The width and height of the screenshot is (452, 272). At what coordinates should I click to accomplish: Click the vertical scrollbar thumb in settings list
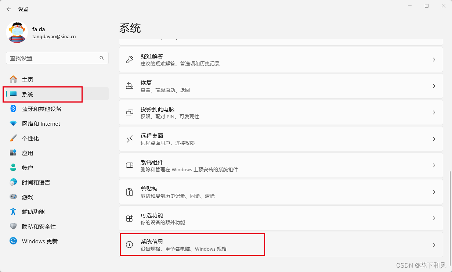(450, 214)
